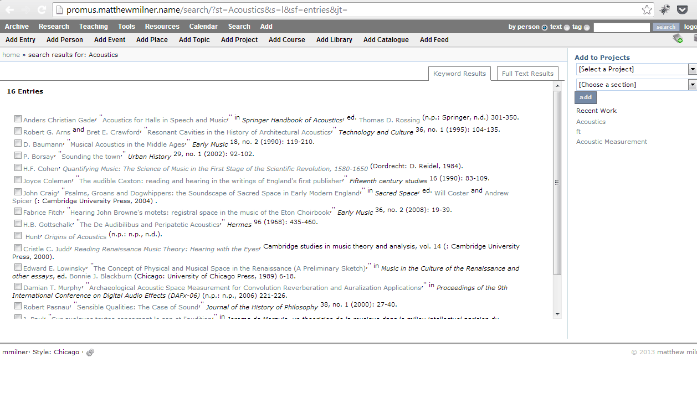Check the box for Robert G. Arns entry

click(18, 131)
